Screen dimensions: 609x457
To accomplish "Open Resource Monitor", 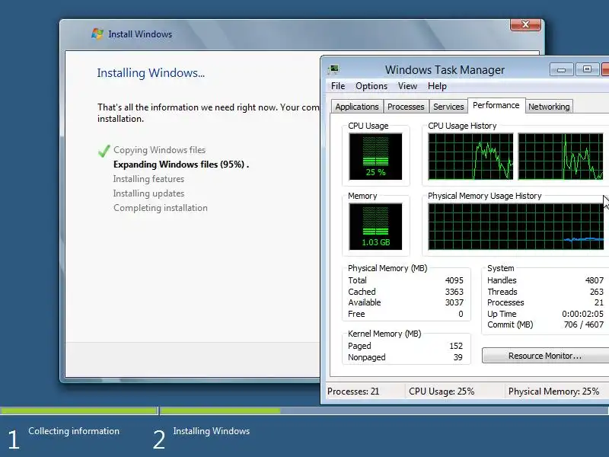I will (545, 356).
